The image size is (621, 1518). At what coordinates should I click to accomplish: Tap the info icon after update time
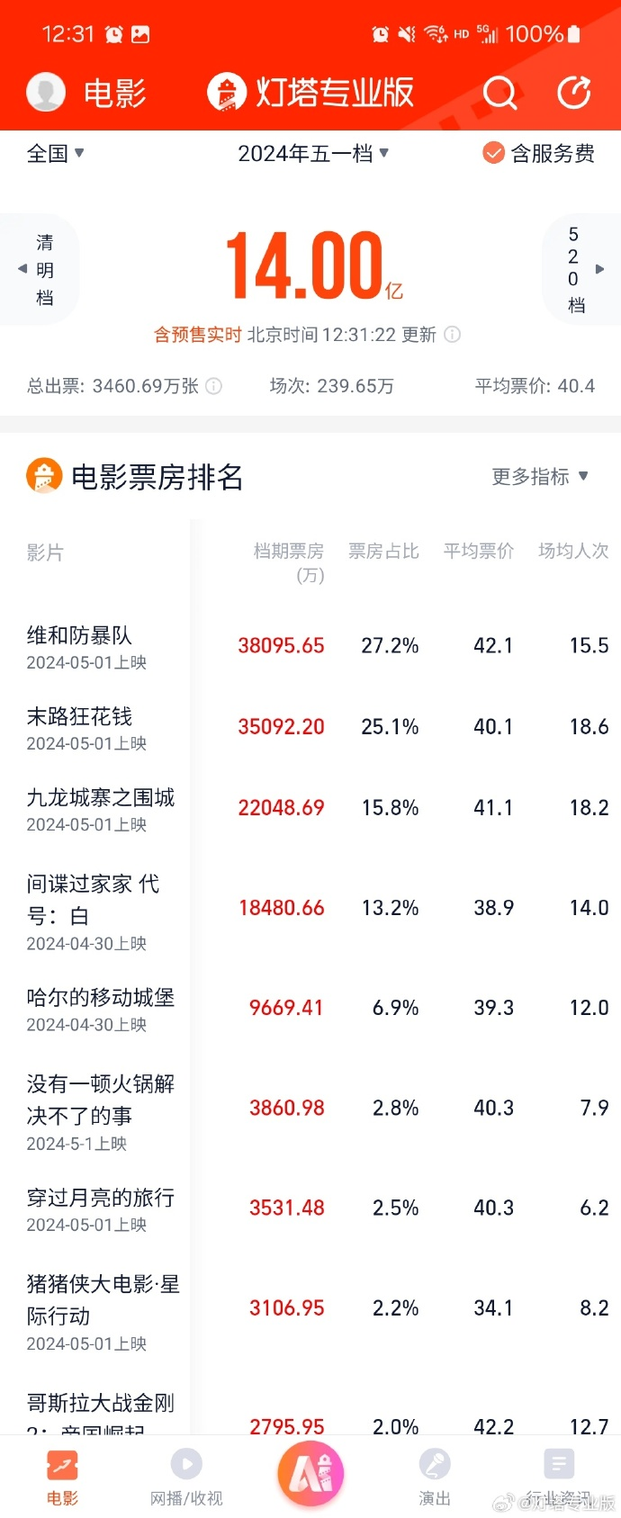click(453, 335)
